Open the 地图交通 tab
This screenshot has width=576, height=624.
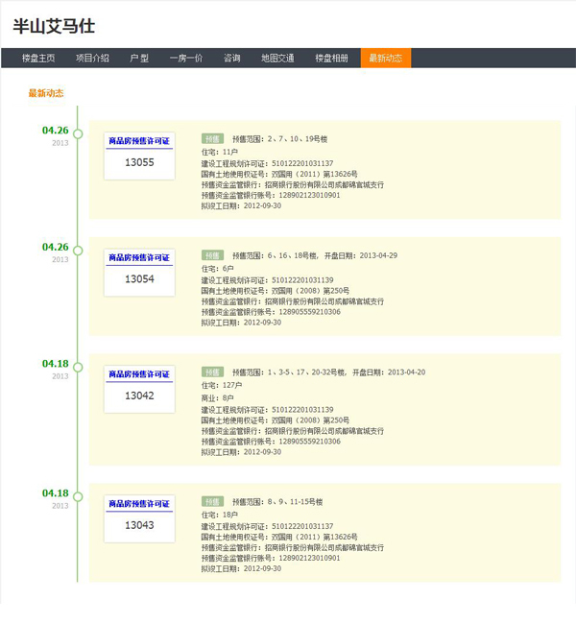click(x=277, y=58)
